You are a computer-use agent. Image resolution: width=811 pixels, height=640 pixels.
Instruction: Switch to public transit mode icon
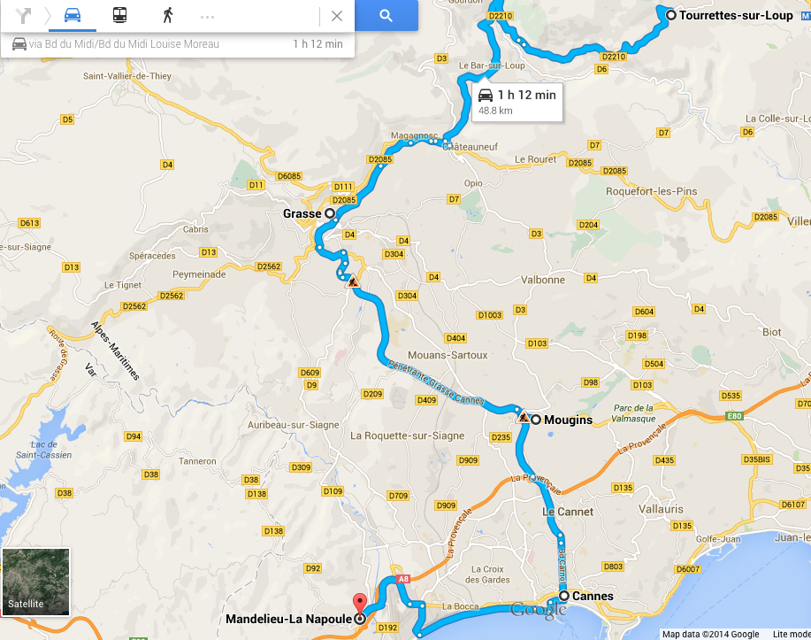120,16
